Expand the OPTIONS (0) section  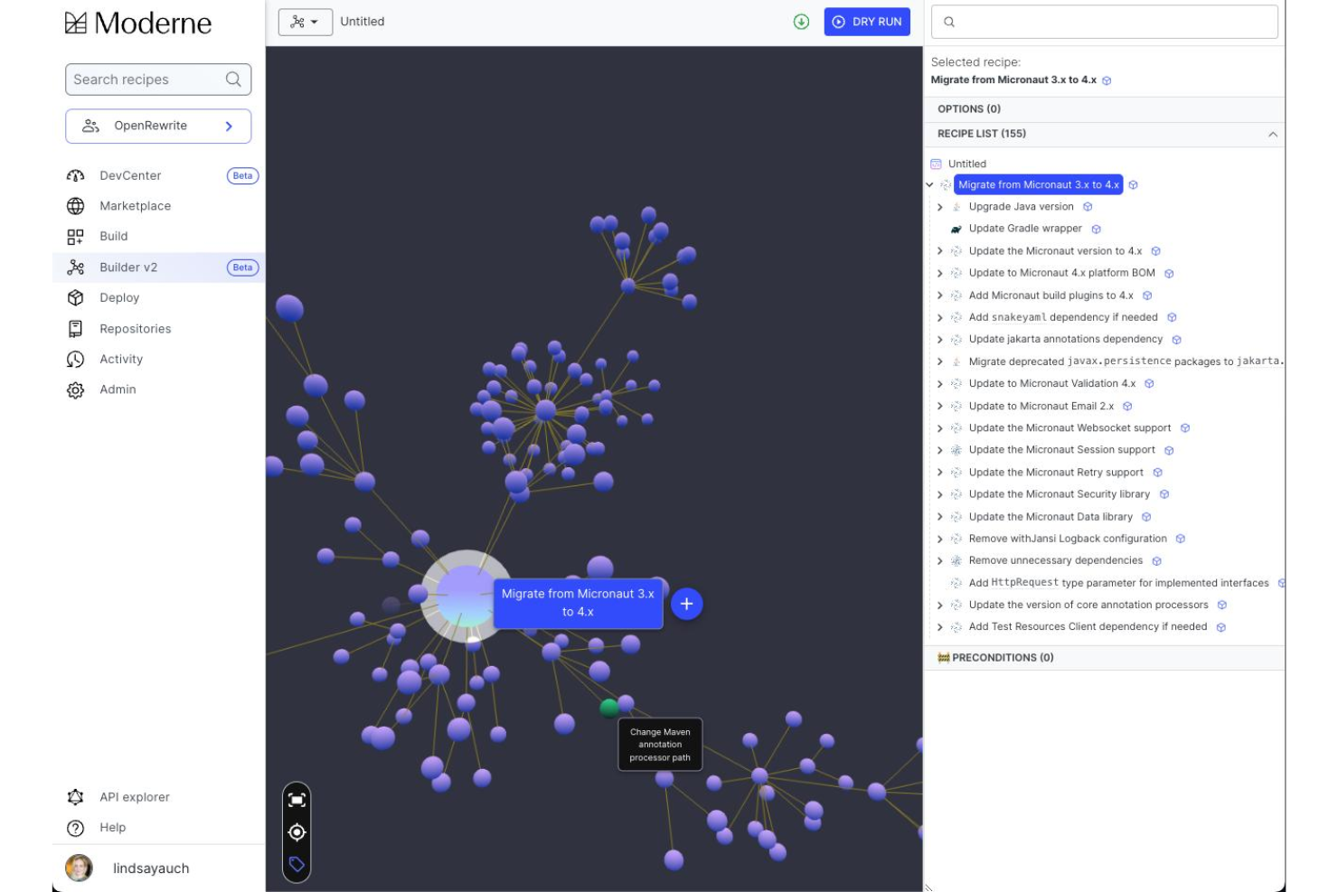tap(1105, 109)
